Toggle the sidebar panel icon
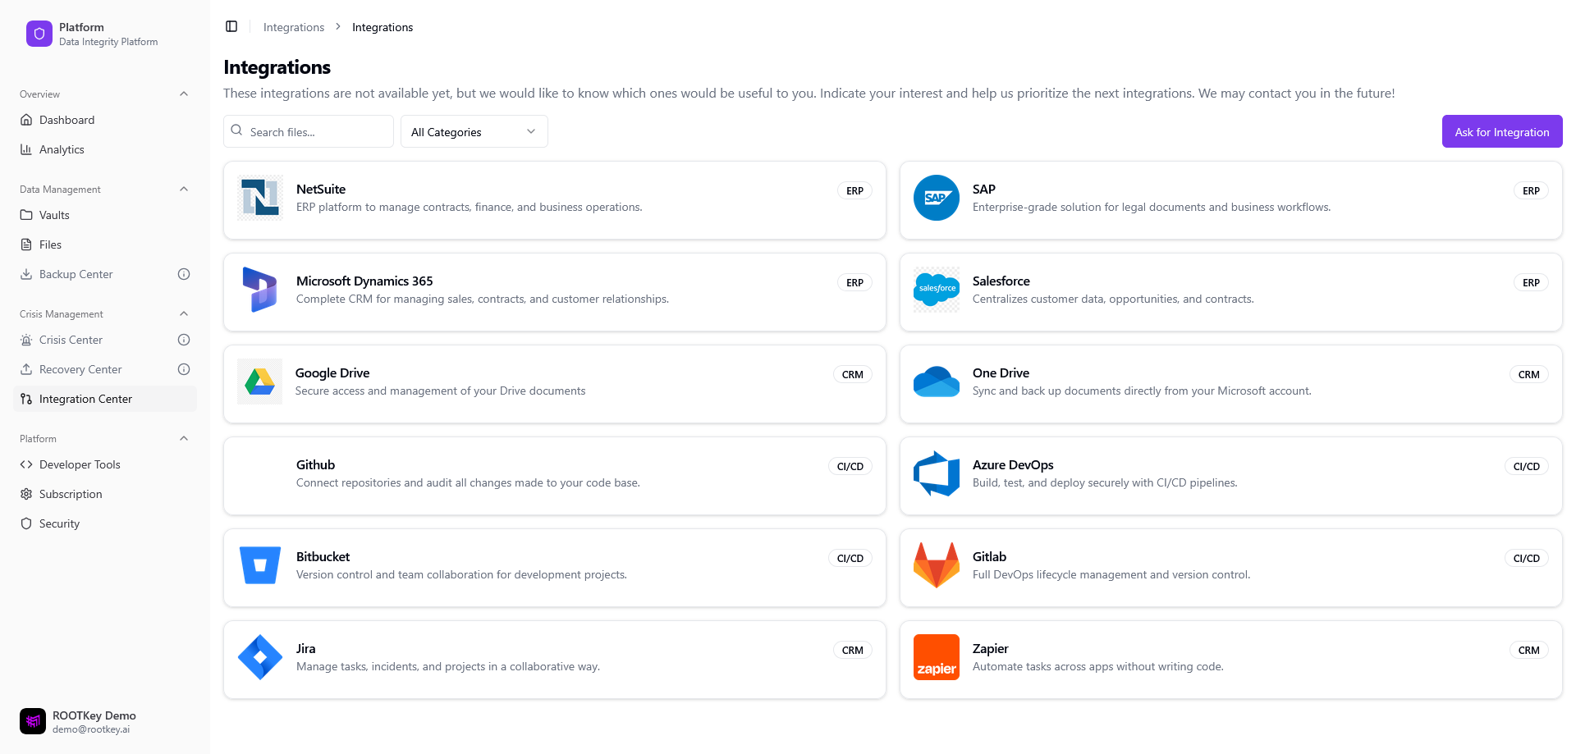 [x=231, y=27]
